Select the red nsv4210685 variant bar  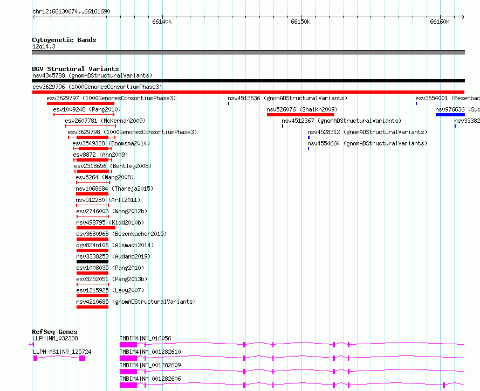92,307
